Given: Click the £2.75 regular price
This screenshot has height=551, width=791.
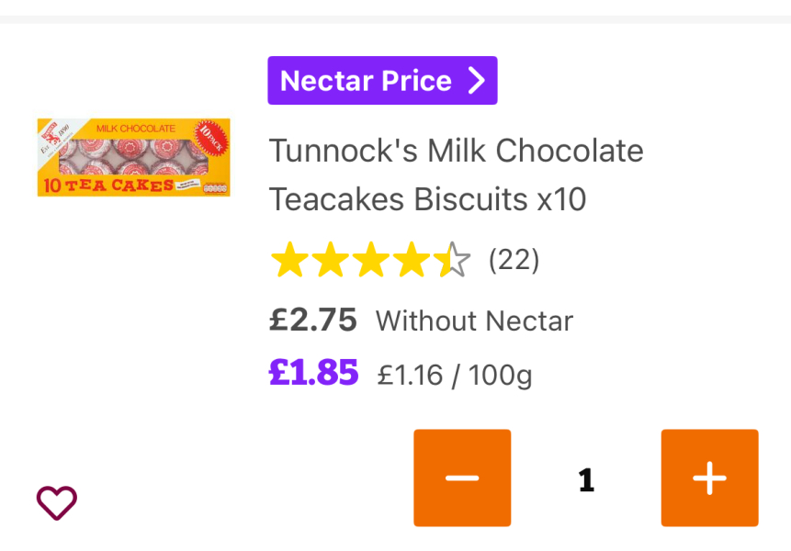Looking at the screenshot, I should 312,320.
